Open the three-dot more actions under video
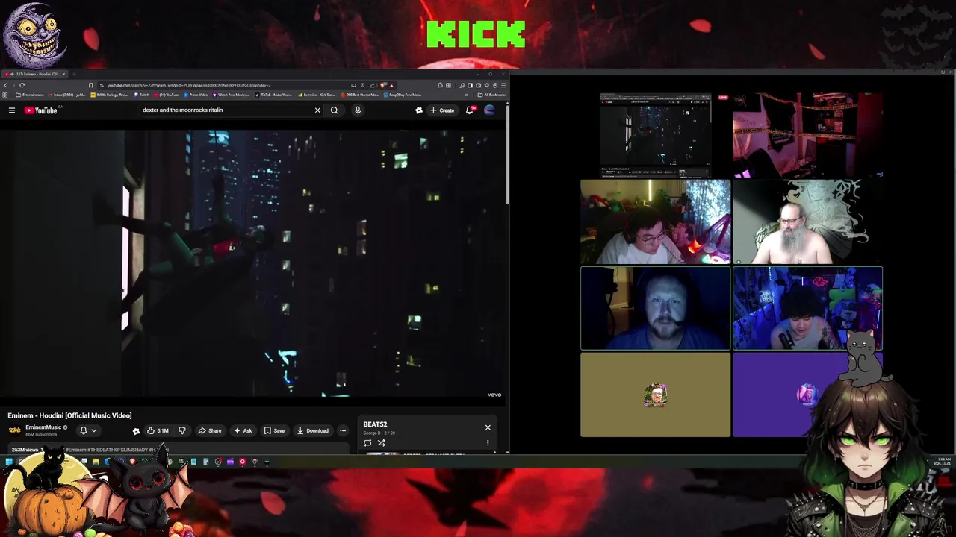The width and height of the screenshot is (956, 537). tap(343, 430)
